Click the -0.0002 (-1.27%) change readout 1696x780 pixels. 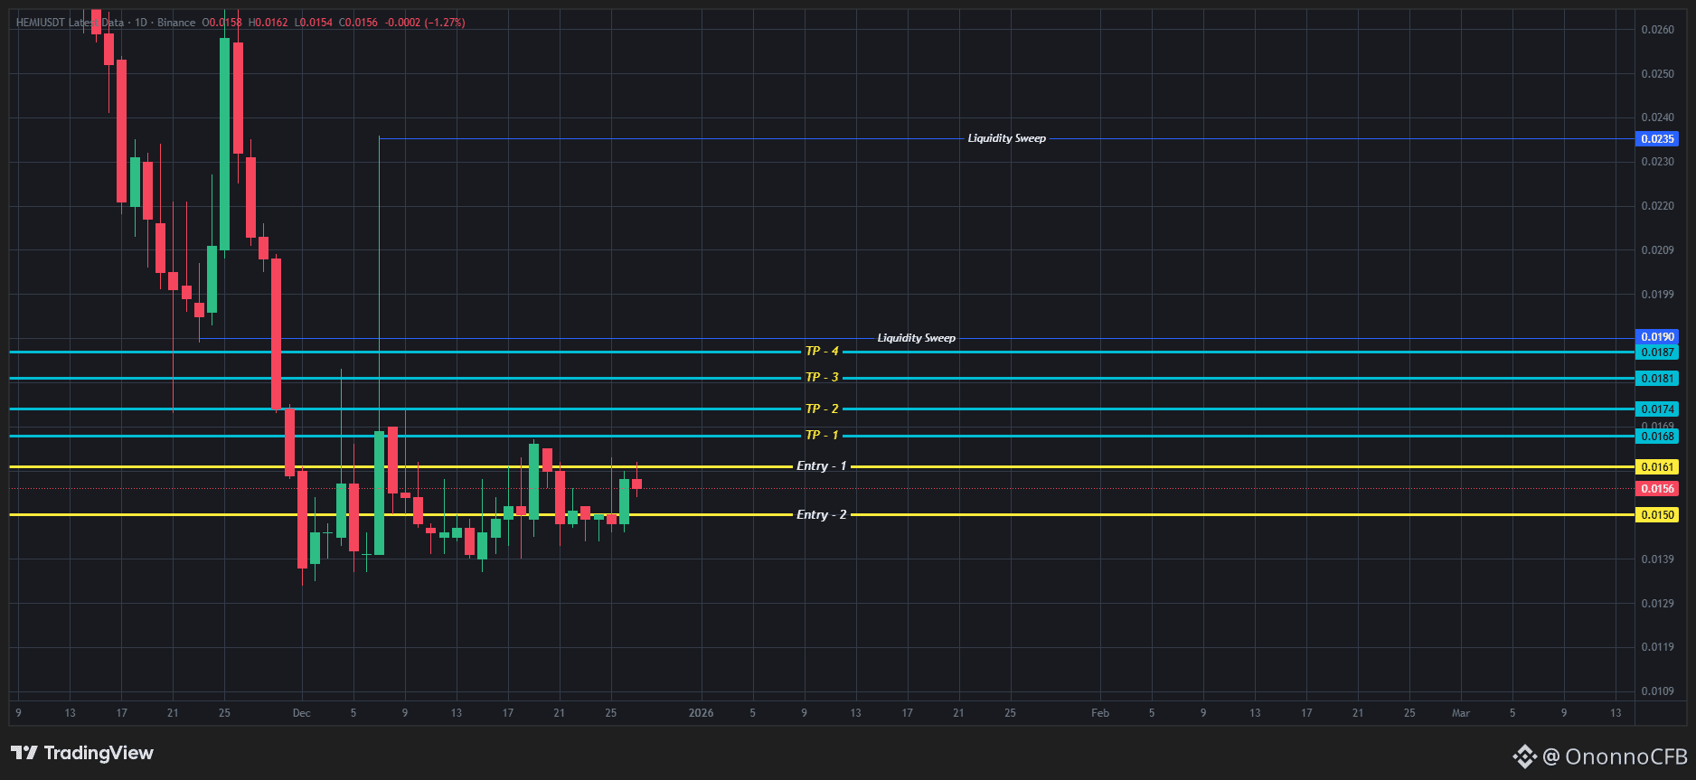click(x=425, y=23)
